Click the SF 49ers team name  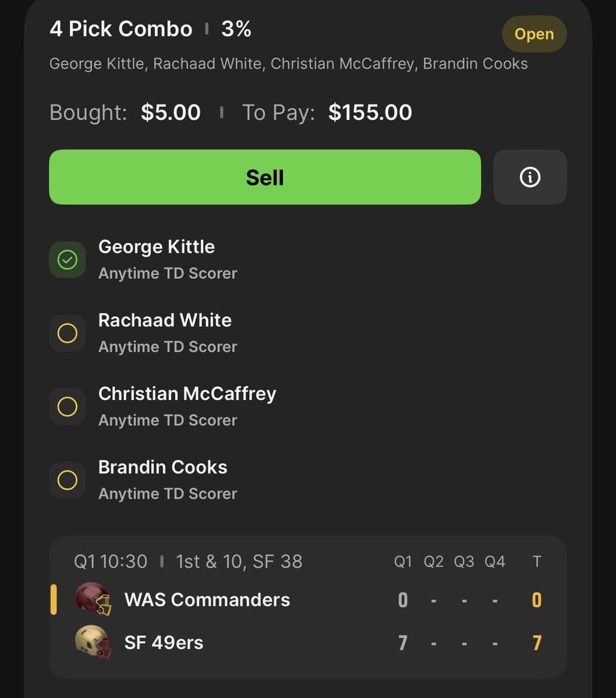(164, 643)
